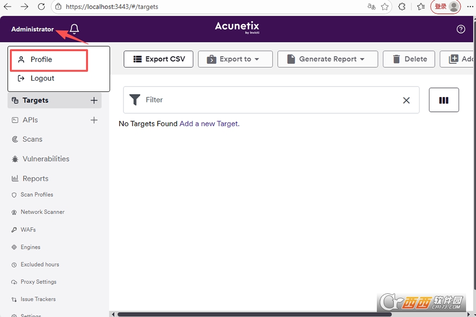Image resolution: width=476 pixels, height=317 pixels.
Task: Bookmark this page with the star icon
Action: point(385,6)
